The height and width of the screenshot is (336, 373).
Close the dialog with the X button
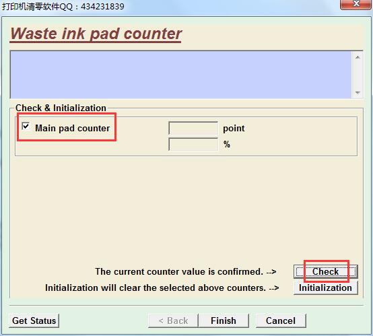tap(356, 4)
